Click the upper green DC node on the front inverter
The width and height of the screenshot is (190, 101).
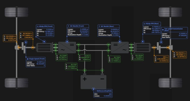[x=78, y=45]
